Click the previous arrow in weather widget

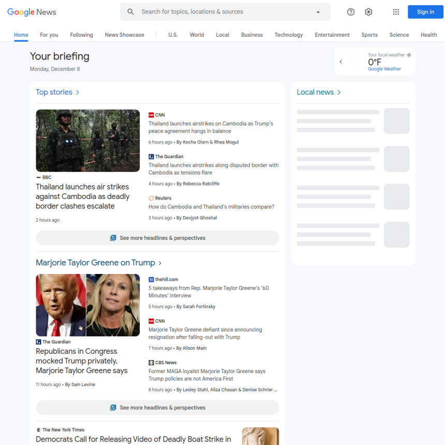341,62
